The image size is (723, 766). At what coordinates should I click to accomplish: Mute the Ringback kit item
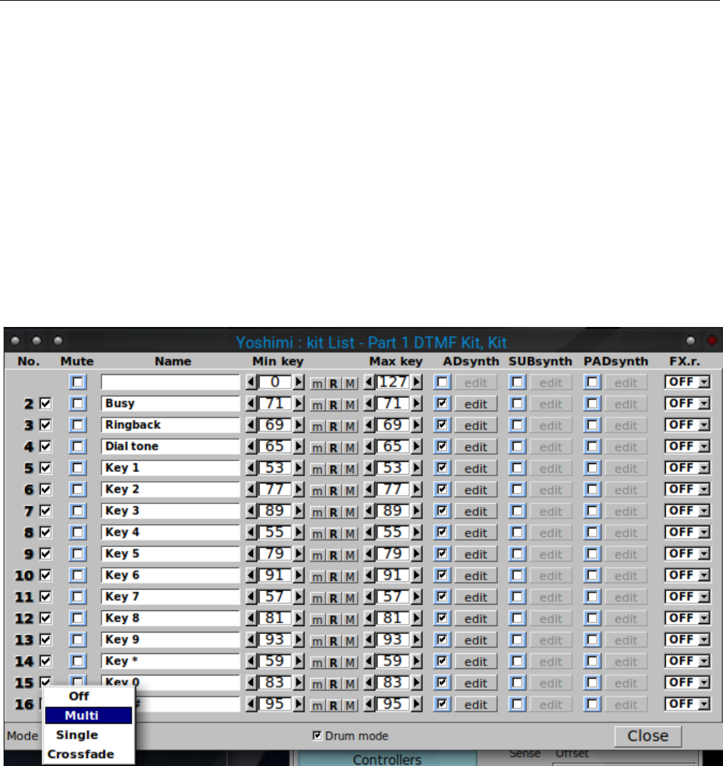[77, 425]
